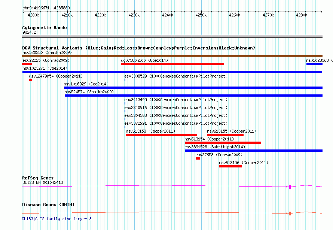Click the 4210k ruler mark

point(67,15)
